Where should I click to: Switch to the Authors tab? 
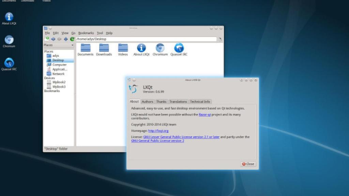(147, 101)
